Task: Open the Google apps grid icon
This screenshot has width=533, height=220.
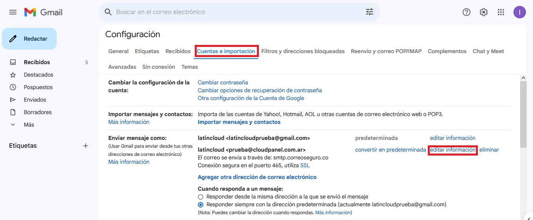Action: 501,12
